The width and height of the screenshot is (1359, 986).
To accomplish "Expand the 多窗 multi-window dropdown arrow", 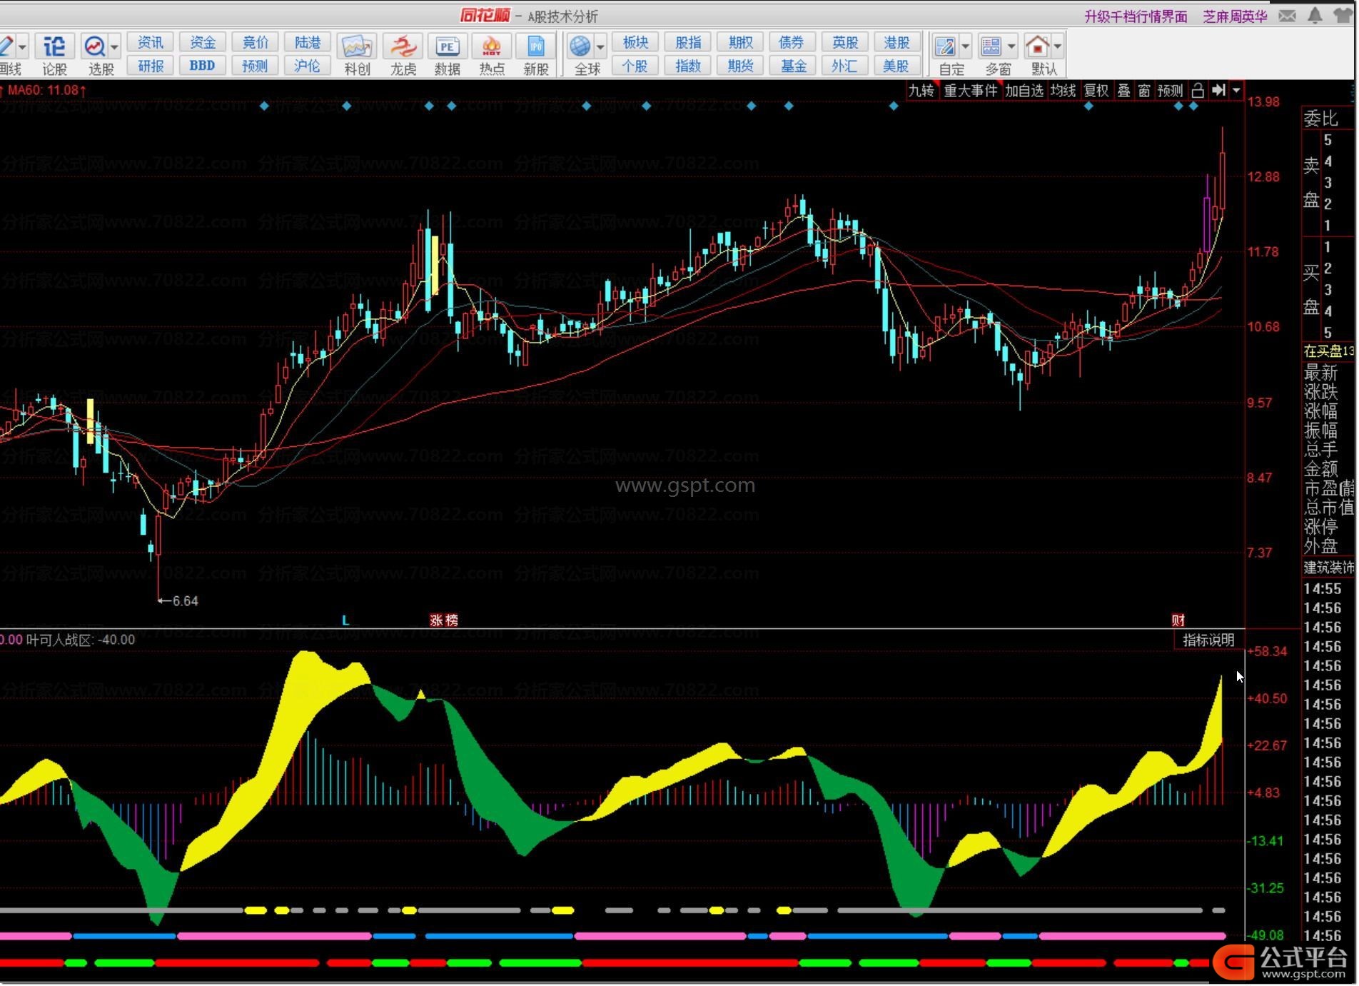I will [x=1011, y=48].
